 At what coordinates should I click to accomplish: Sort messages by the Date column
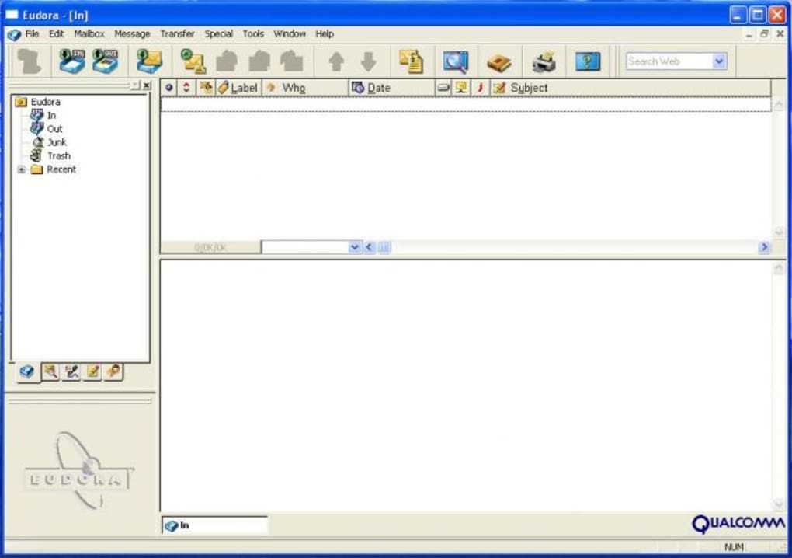[378, 88]
